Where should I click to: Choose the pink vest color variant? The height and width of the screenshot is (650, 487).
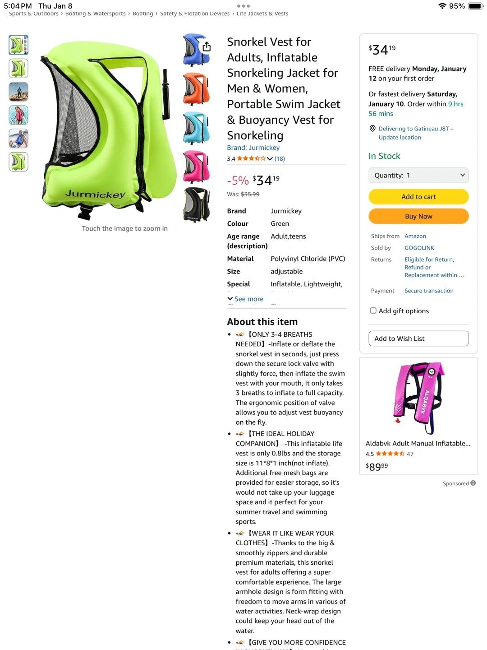click(x=196, y=167)
